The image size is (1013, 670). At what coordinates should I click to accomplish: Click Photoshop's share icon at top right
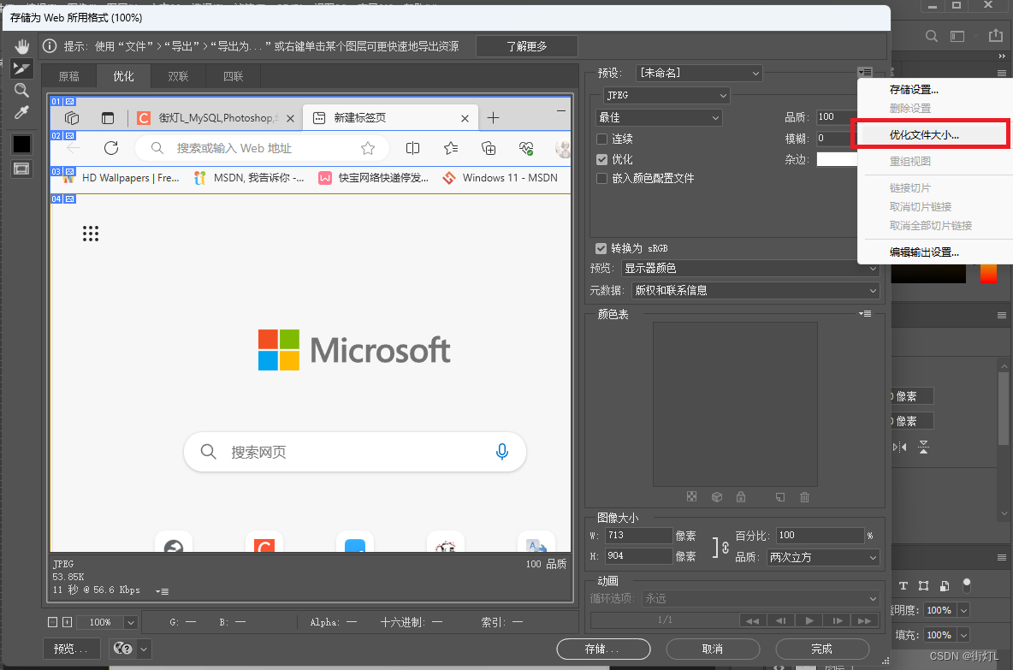tap(996, 36)
